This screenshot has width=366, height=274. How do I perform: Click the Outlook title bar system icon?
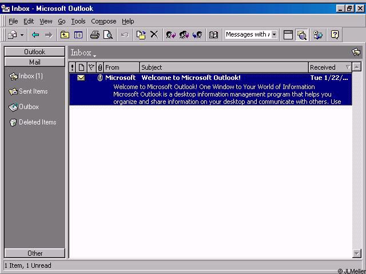click(x=5, y=9)
